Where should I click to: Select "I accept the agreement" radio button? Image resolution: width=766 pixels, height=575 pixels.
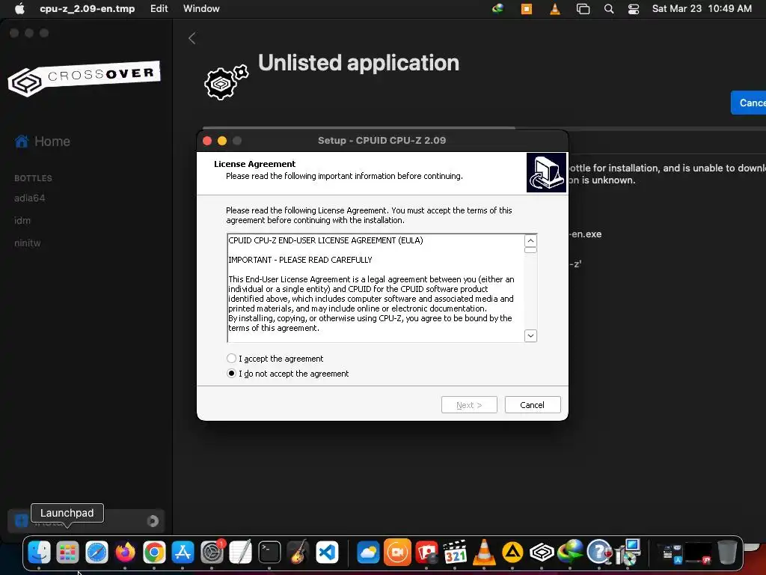click(x=231, y=359)
